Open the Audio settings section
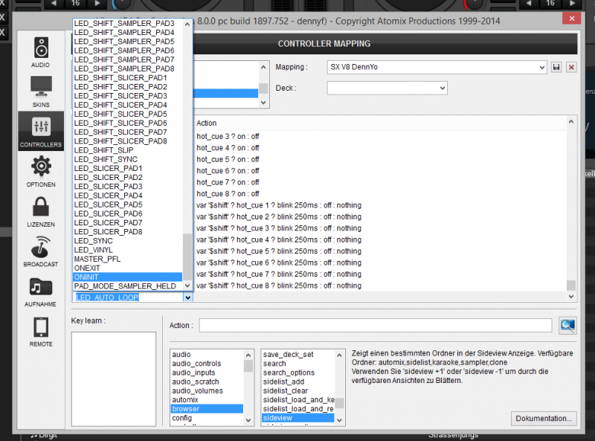595x441 pixels. 41,52
